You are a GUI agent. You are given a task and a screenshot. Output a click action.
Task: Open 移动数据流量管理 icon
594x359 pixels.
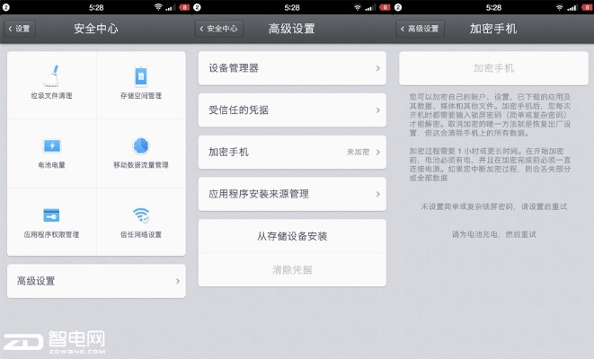coord(141,145)
